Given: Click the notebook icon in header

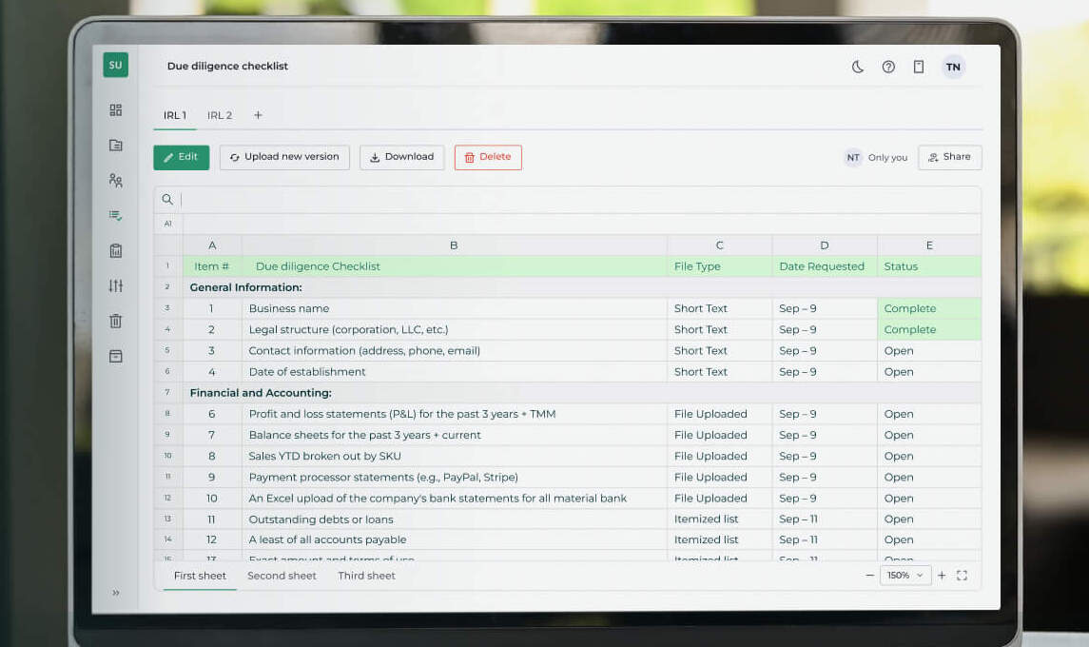Looking at the screenshot, I should coord(919,67).
